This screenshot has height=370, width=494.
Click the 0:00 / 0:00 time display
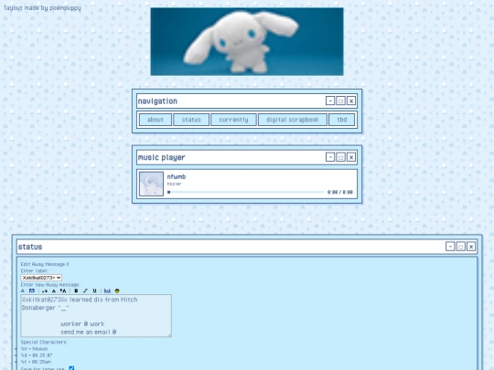click(340, 192)
